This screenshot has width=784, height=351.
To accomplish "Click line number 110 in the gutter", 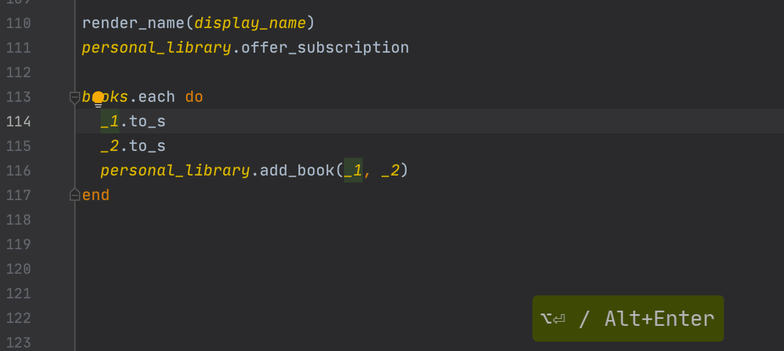I will (18, 23).
